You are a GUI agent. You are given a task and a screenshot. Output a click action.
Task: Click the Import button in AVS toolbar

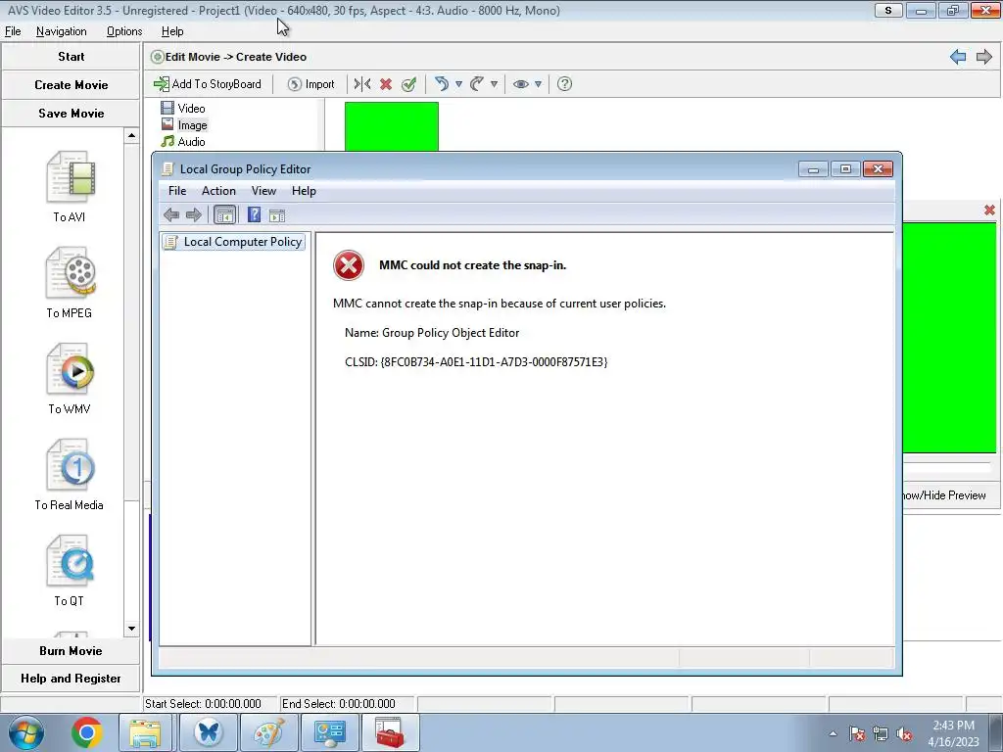pyautogui.click(x=310, y=84)
